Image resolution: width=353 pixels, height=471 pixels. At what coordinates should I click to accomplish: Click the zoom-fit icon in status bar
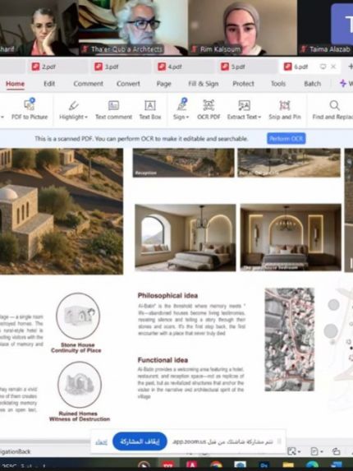tap(291, 451)
